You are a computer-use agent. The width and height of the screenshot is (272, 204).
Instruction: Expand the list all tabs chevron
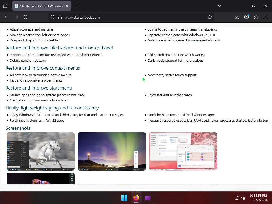(219, 6)
